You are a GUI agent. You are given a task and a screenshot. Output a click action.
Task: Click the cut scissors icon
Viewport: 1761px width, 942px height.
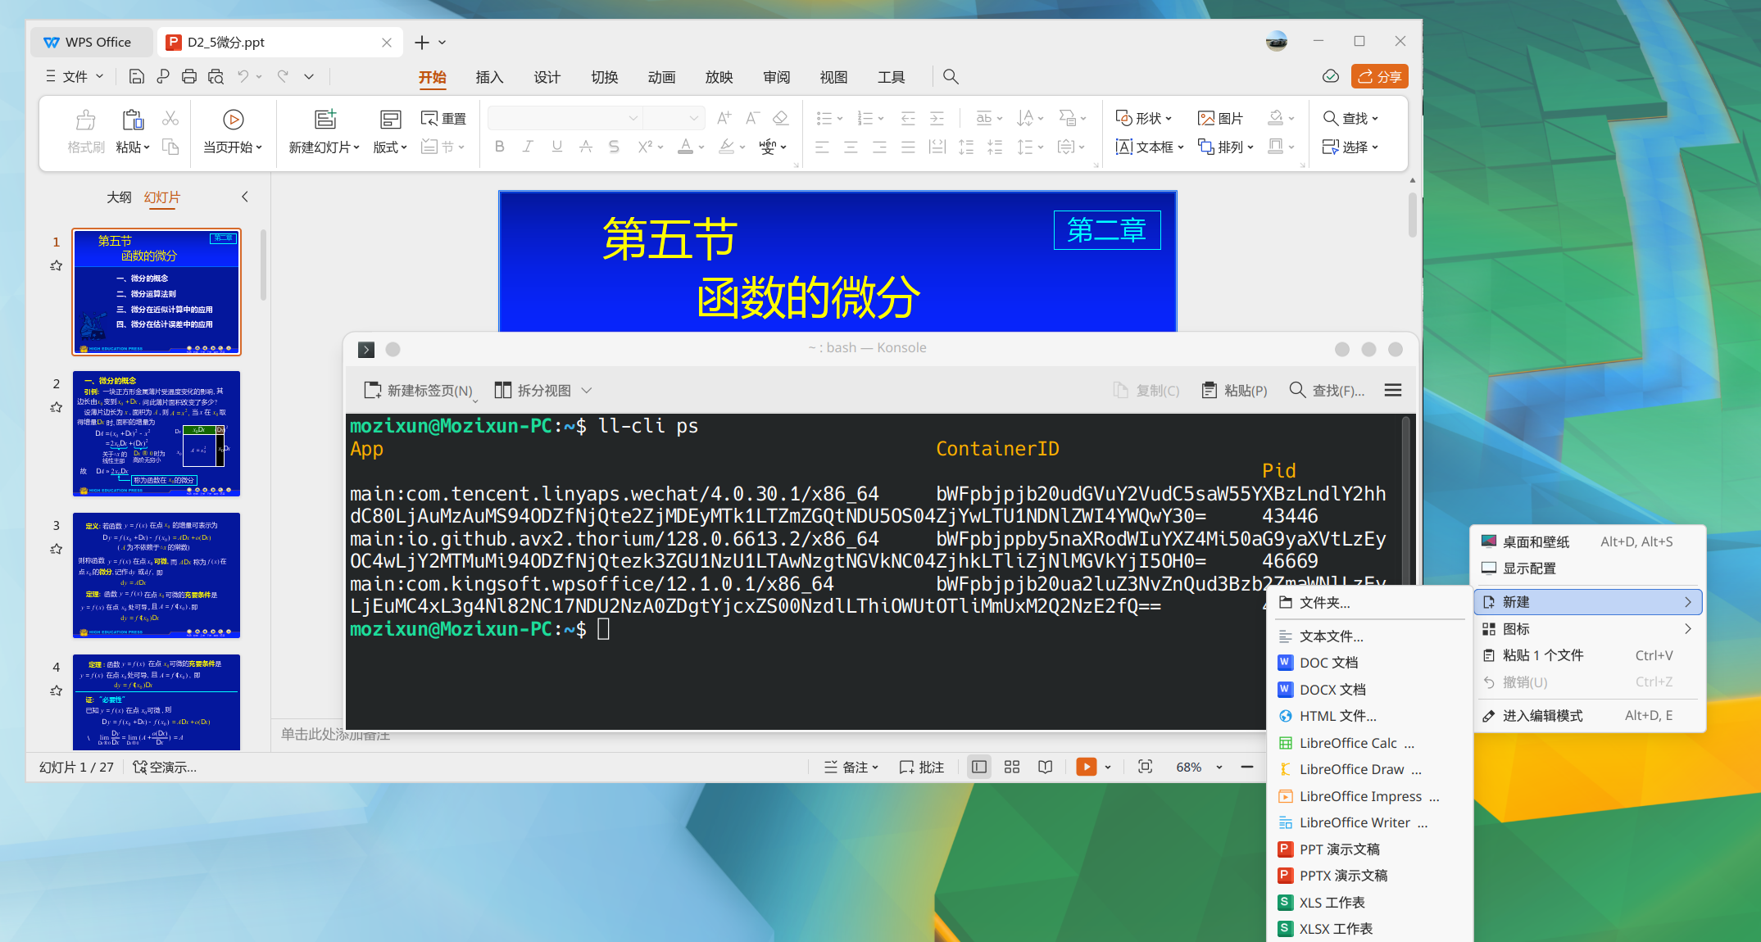pyautogui.click(x=170, y=119)
